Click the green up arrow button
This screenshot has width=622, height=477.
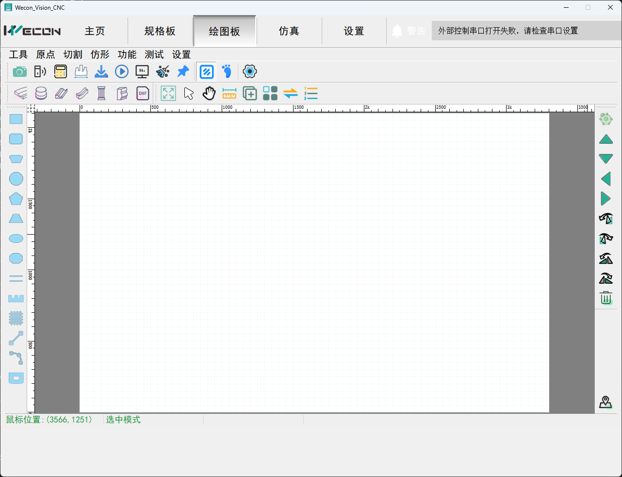click(606, 140)
